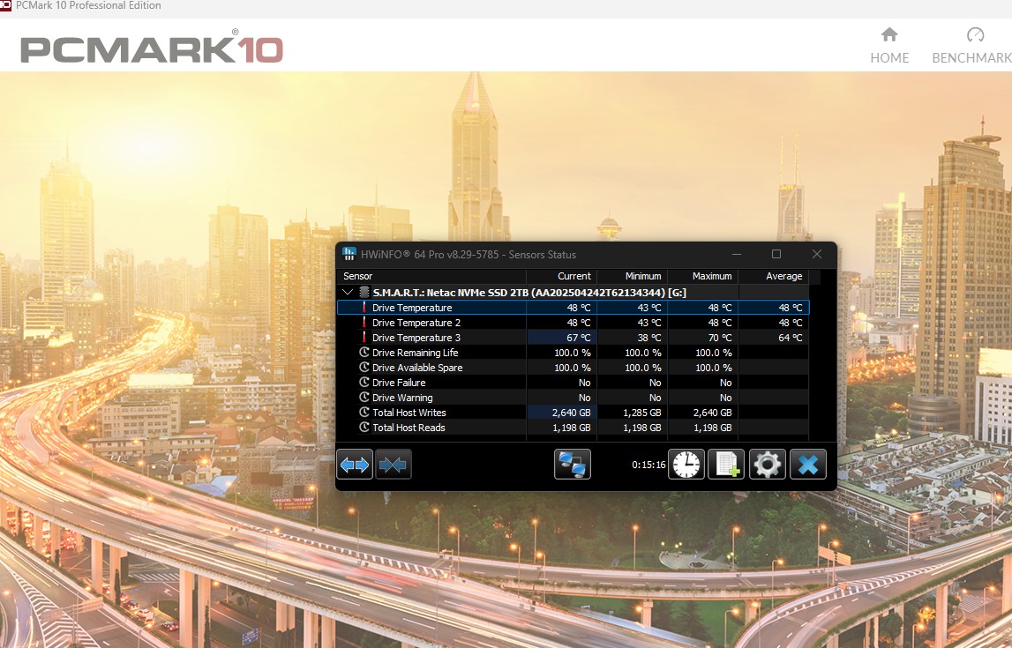Click the expand layout arrows icon in HWiNFO
The image size is (1012, 648).
click(355, 465)
